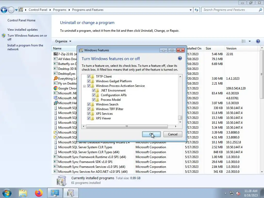Click the features list vertical scrollbar thumb
264x198 pixels.
180,118
